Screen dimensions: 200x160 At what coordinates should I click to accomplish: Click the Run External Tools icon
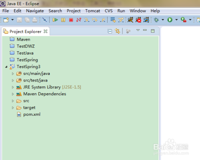click(184, 20)
